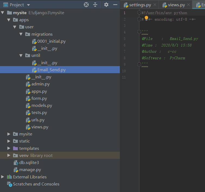Viewport: 205px width, 192px height.
Task: Open Project panel settings gear
Action: (x=106, y=5)
